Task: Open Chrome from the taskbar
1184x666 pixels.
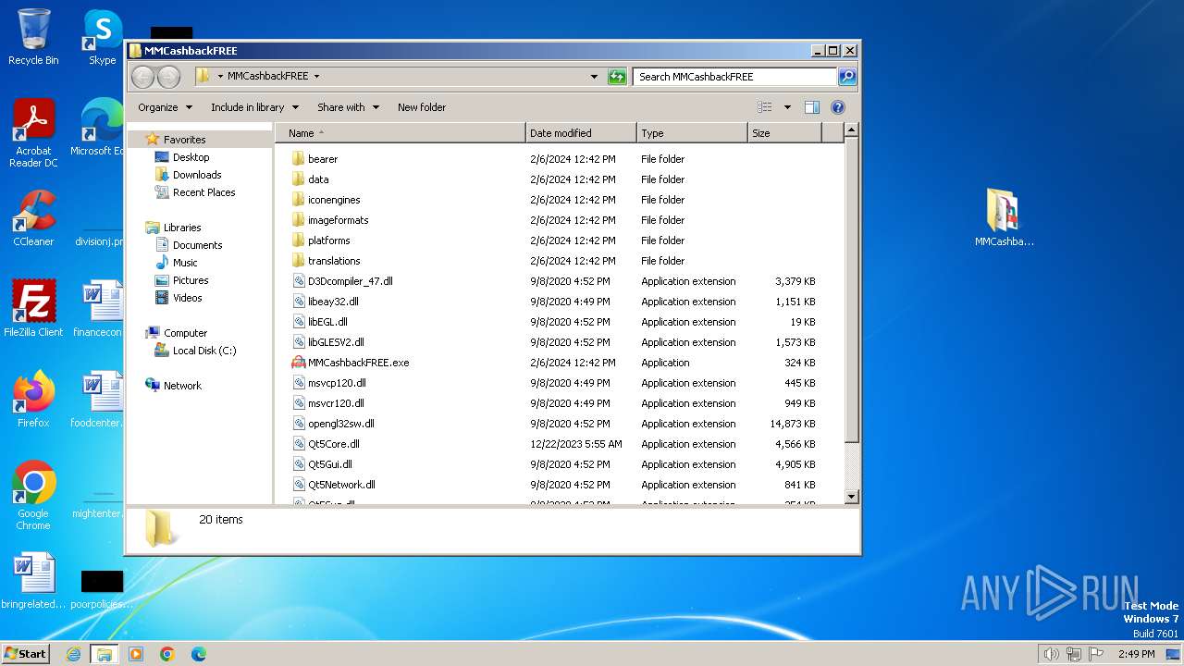Action: pos(167,654)
